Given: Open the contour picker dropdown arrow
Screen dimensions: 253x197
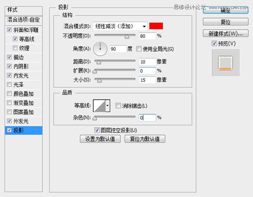Looking at the screenshot, I should click(108, 106).
